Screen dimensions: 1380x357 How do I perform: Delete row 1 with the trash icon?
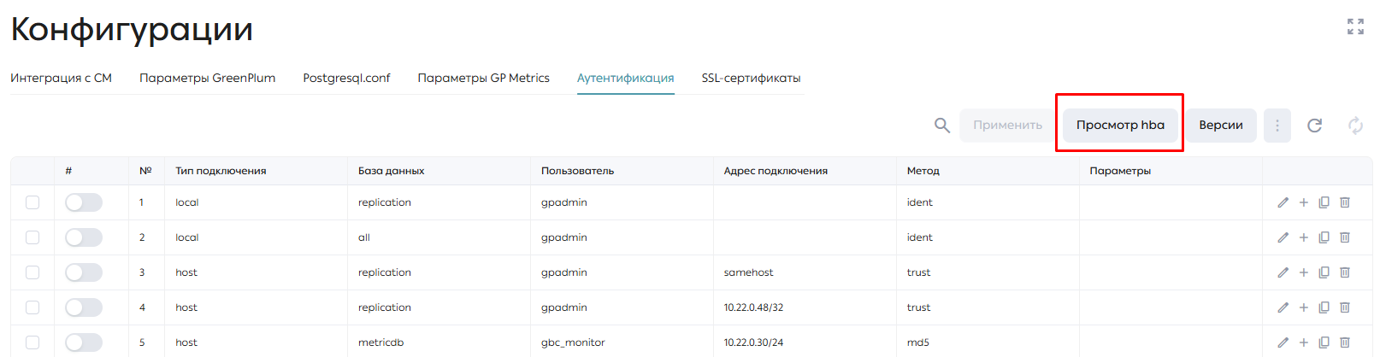pos(1344,202)
